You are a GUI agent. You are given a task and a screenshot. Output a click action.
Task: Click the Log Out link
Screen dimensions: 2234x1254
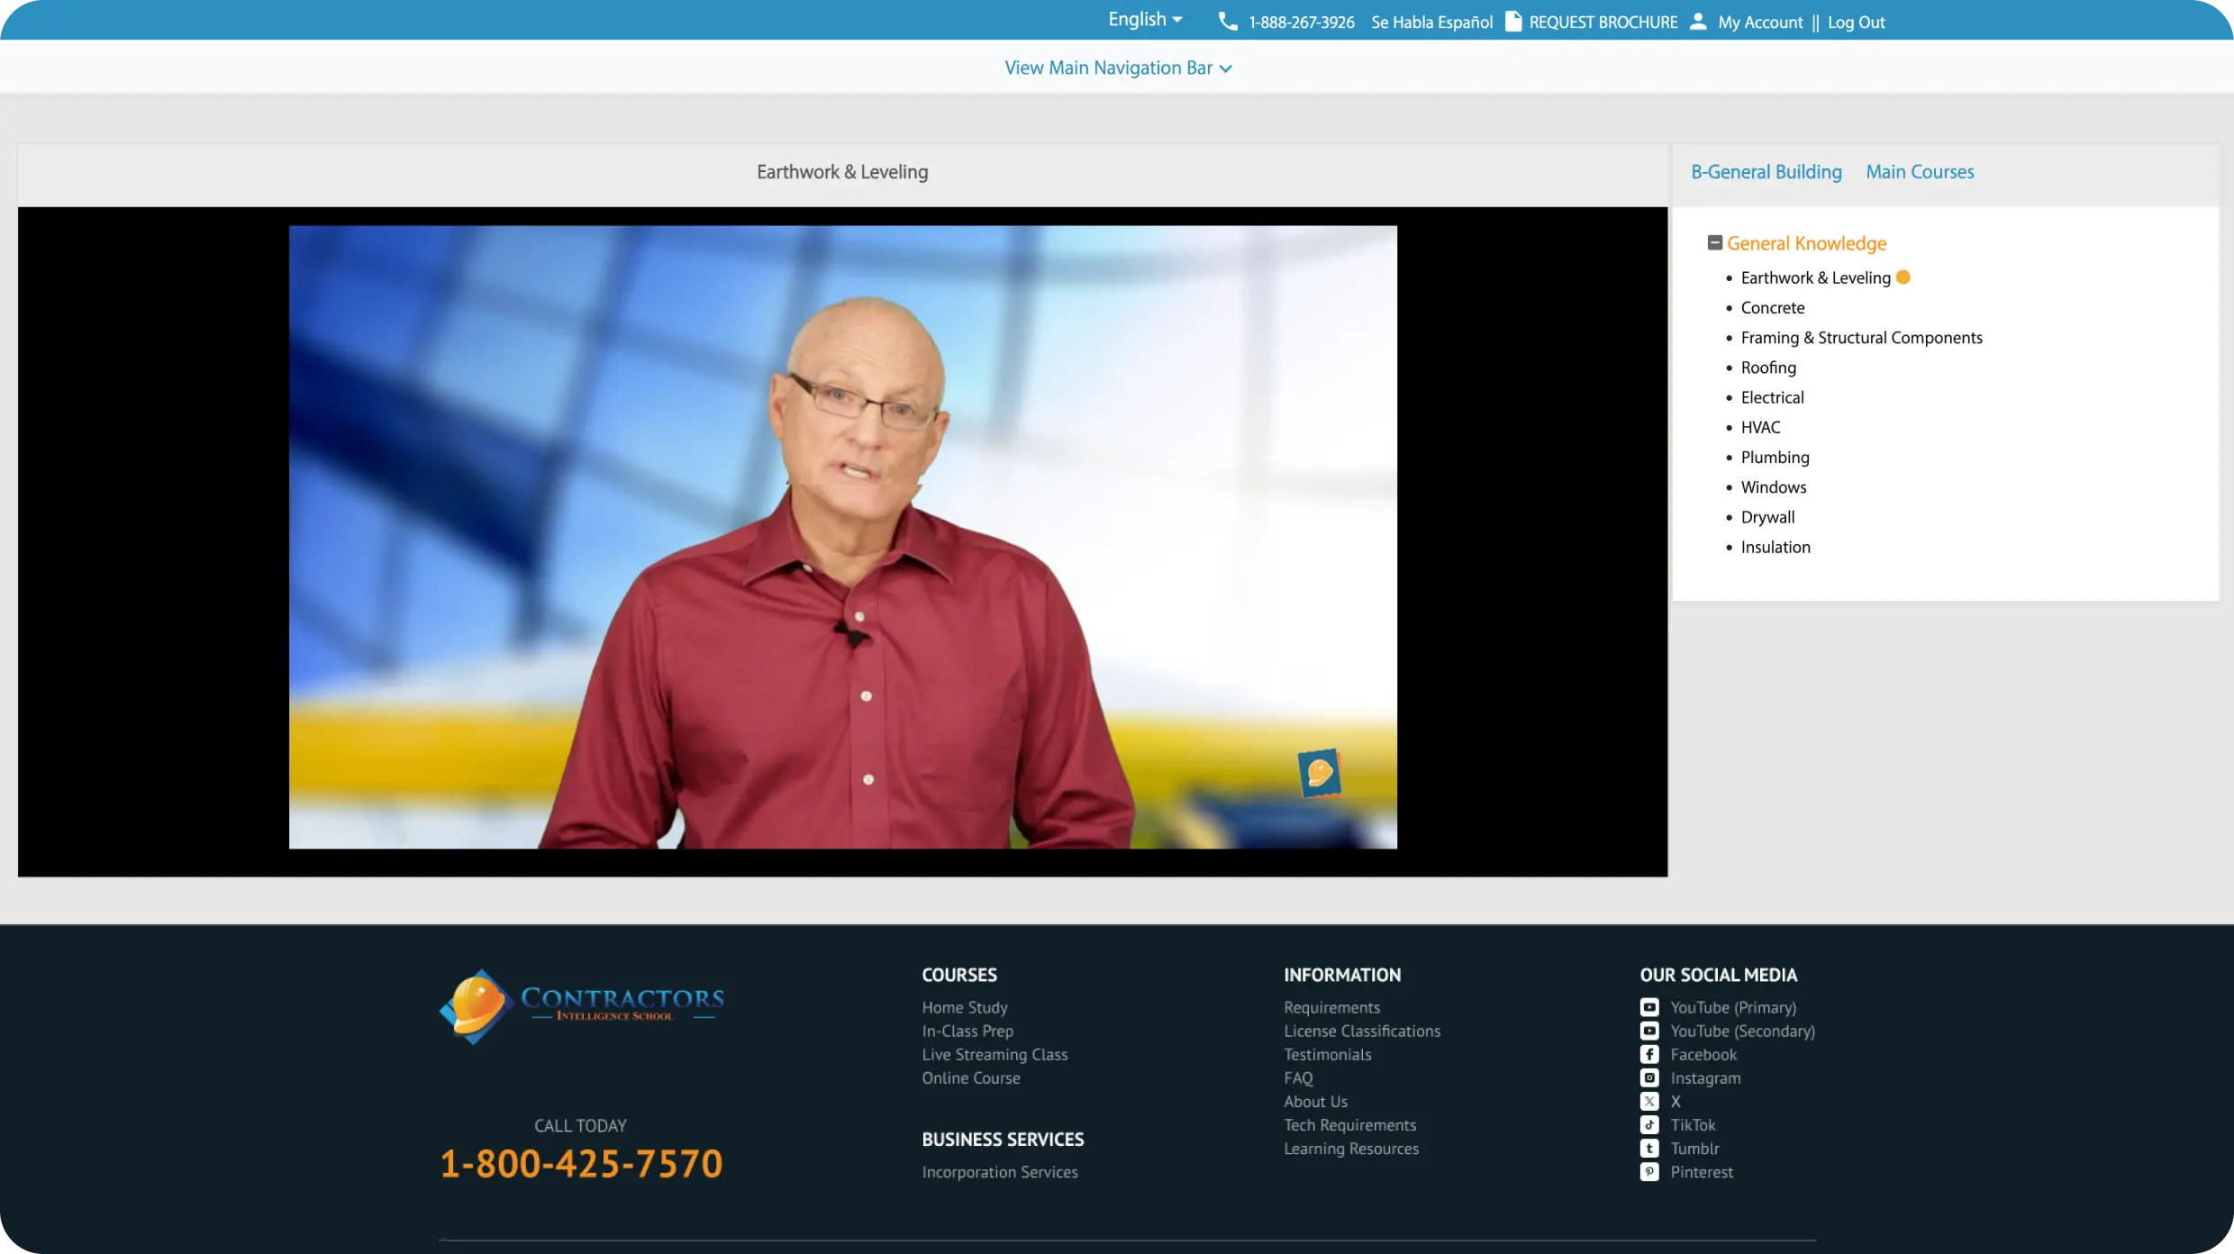pos(1856,22)
